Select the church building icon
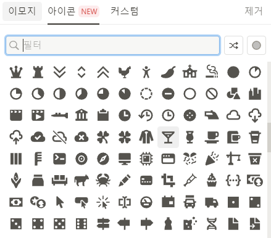Screen dimensions: 271x238 point(190,72)
